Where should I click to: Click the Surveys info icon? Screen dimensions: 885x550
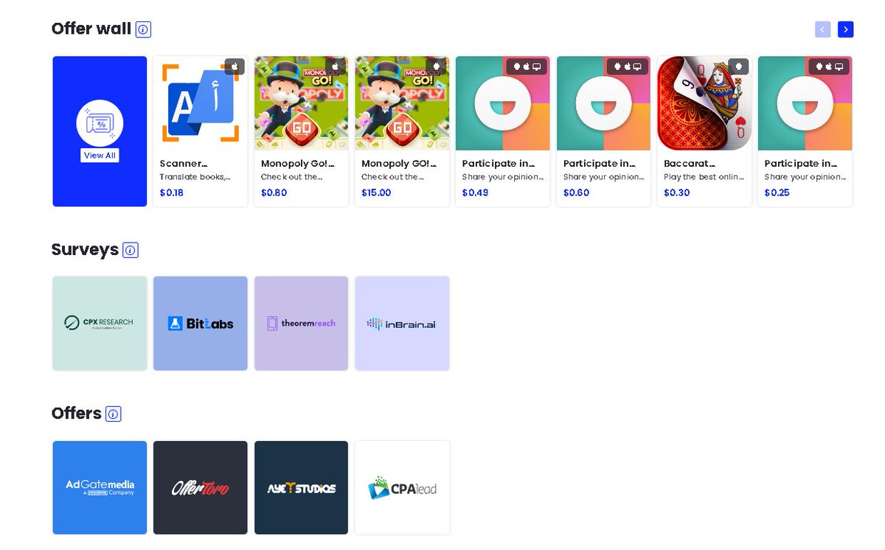click(x=131, y=251)
